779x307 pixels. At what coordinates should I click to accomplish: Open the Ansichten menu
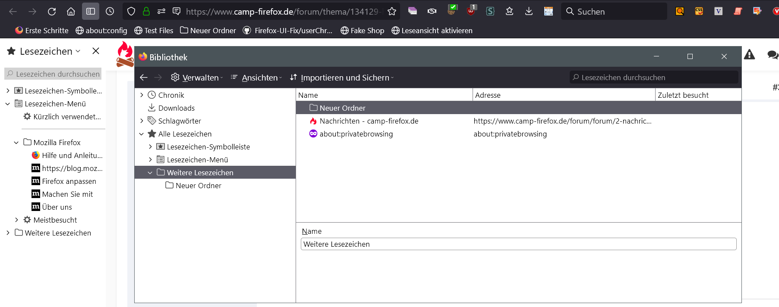coord(256,78)
